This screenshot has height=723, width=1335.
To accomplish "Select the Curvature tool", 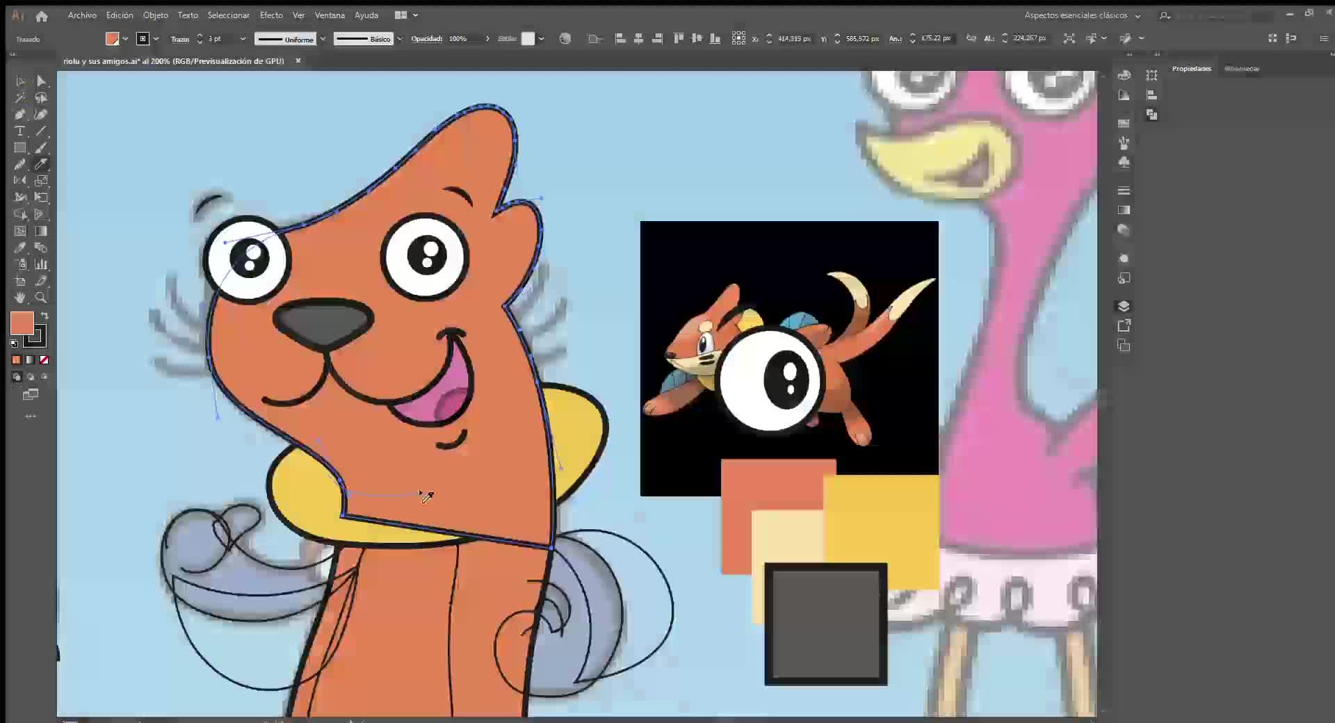I will [41, 115].
